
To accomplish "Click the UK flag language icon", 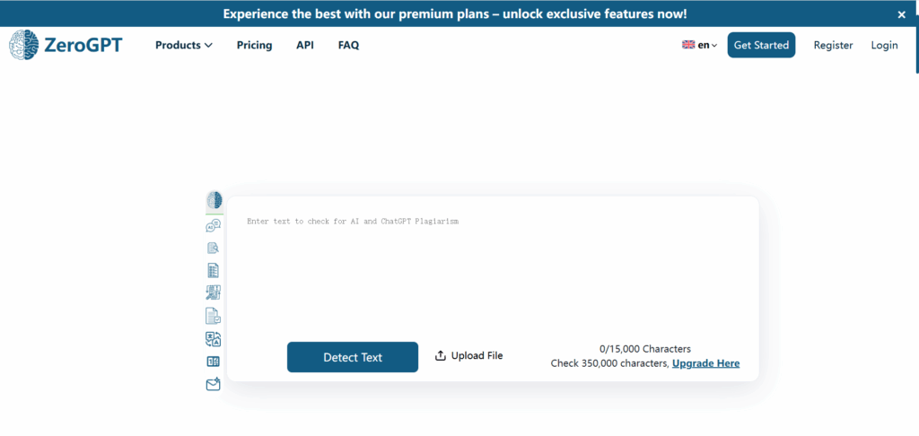I will (688, 45).
